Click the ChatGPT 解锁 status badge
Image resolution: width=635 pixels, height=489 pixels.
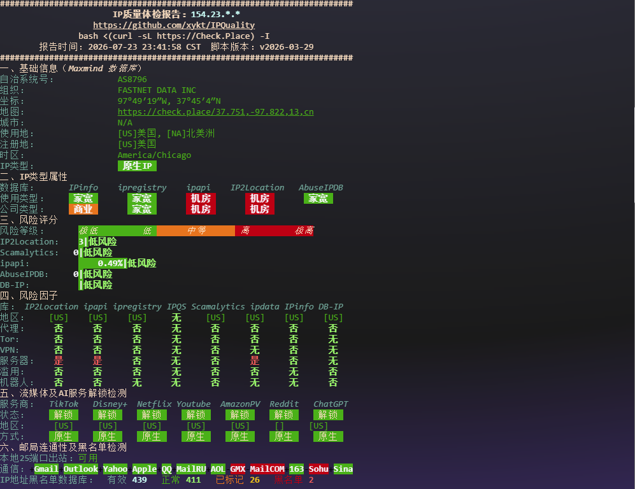[x=329, y=415]
